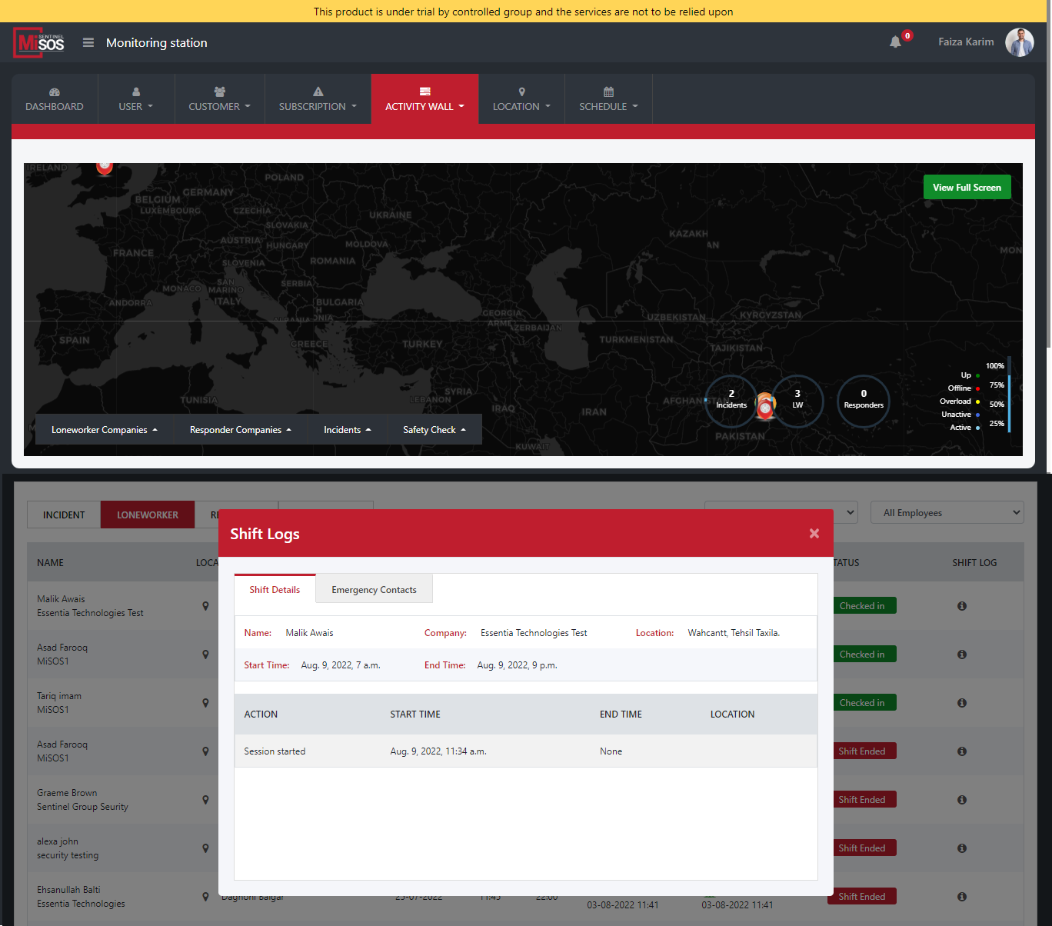This screenshot has height=926, width=1052.
Task: Click location pin for alexa john
Action: [x=205, y=848]
